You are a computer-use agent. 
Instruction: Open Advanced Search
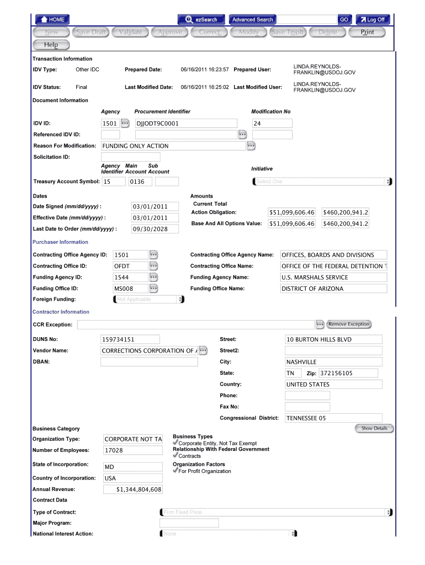[252, 19]
